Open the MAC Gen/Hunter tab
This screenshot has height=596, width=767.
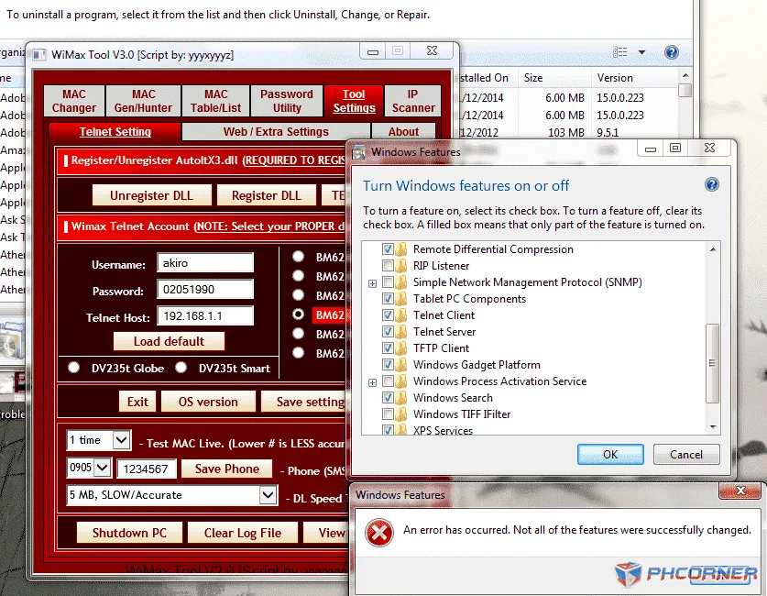coord(143,101)
